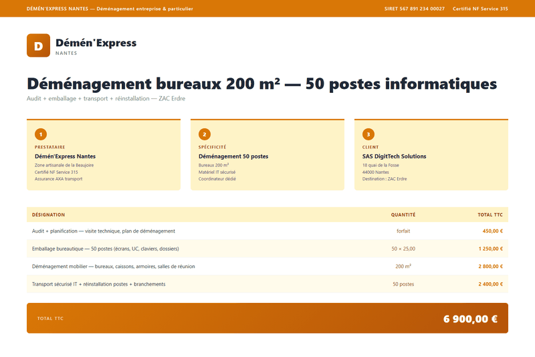Image resolution: width=535 pixels, height=357 pixels.
Task: Click Destination : ZAC Erdre
Action: pyautogui.click(x=385, y=179)
